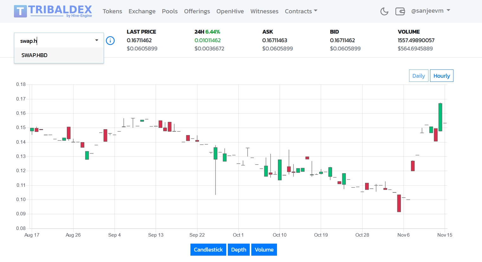Switch chart to Hourly view
Image resolution: width=482 pixels, height=262 pixels.
(441, 75)
